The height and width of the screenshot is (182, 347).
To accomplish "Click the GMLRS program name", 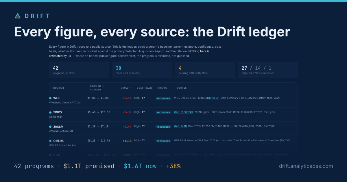I will click(x=58, y=141).
